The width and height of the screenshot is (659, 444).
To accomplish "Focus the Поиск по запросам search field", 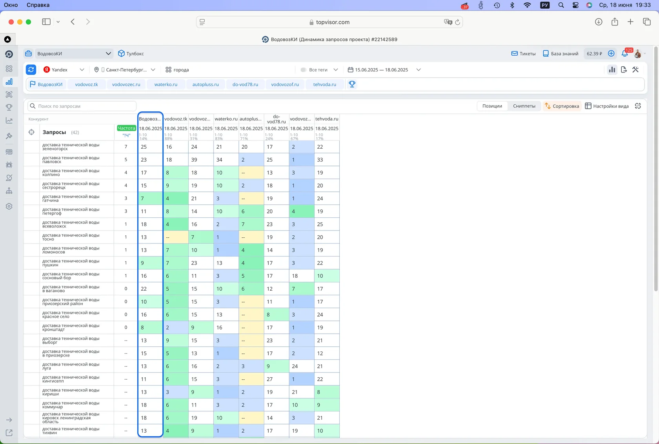I will [82, 106].
